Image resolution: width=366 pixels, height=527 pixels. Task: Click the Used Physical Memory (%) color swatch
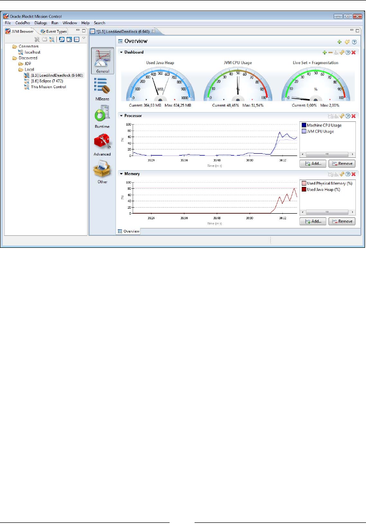304,183
